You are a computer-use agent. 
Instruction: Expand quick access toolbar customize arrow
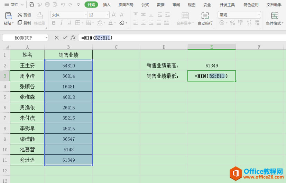79,5
